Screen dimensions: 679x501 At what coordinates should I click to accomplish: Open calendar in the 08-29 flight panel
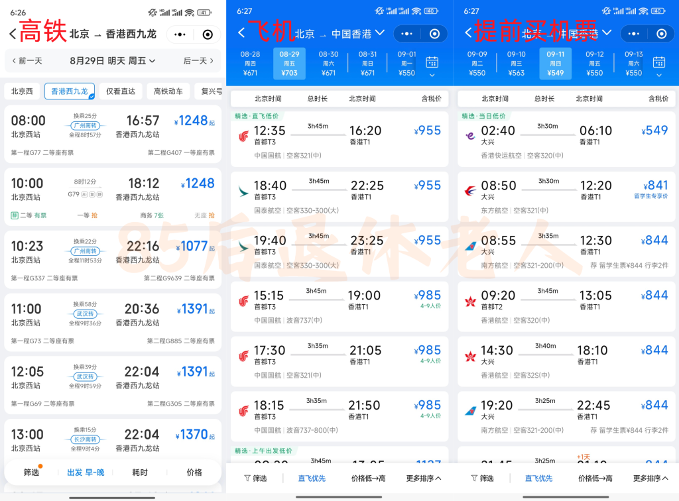tap(432, 62)
